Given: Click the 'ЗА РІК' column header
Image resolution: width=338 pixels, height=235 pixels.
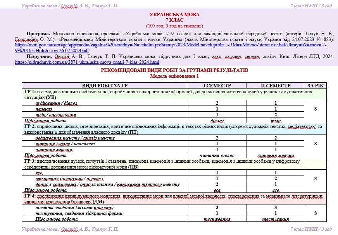Looking at the screenshot, I should pos(316,85).
